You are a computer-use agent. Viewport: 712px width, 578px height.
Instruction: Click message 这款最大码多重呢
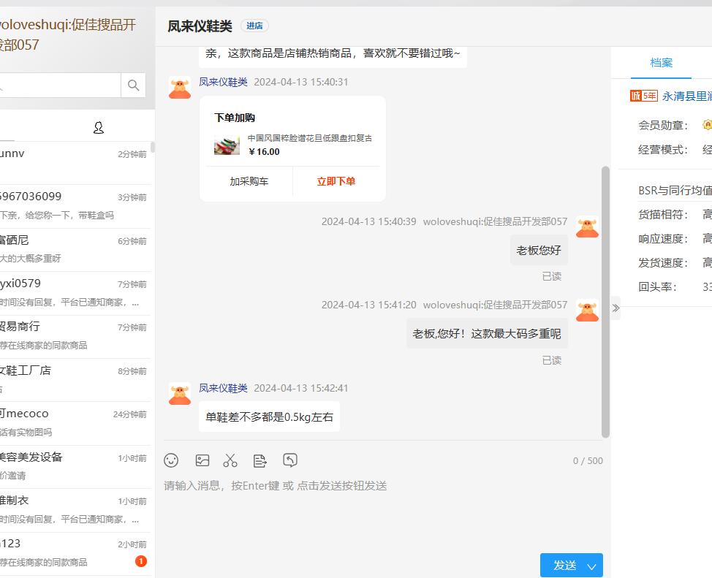point(487,334)
